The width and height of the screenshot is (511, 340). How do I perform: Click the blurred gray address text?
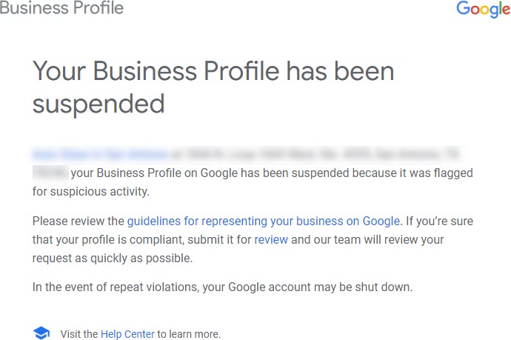315,153
